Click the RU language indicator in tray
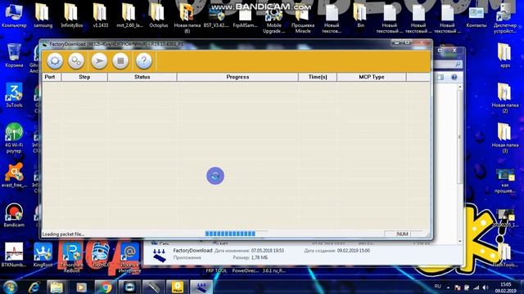Screen dimensions: 524x294 [x=438, y=287]
